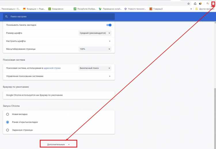Click the recycle-shaped extension icon
Viewport: 216px width, 149px height.
click(195, 4)
